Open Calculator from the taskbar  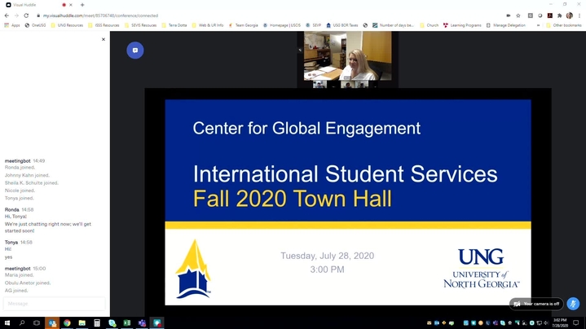[97, 322]
